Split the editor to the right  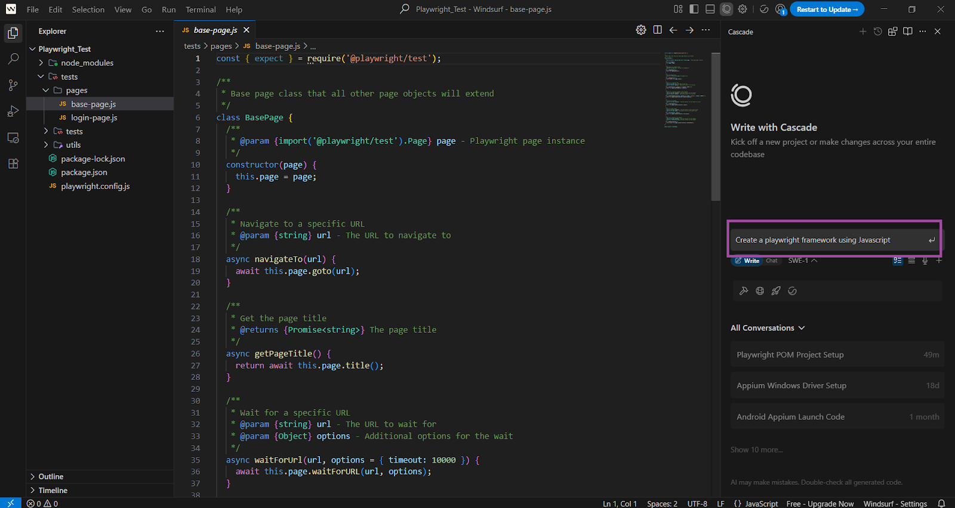[x=657, y=30]
